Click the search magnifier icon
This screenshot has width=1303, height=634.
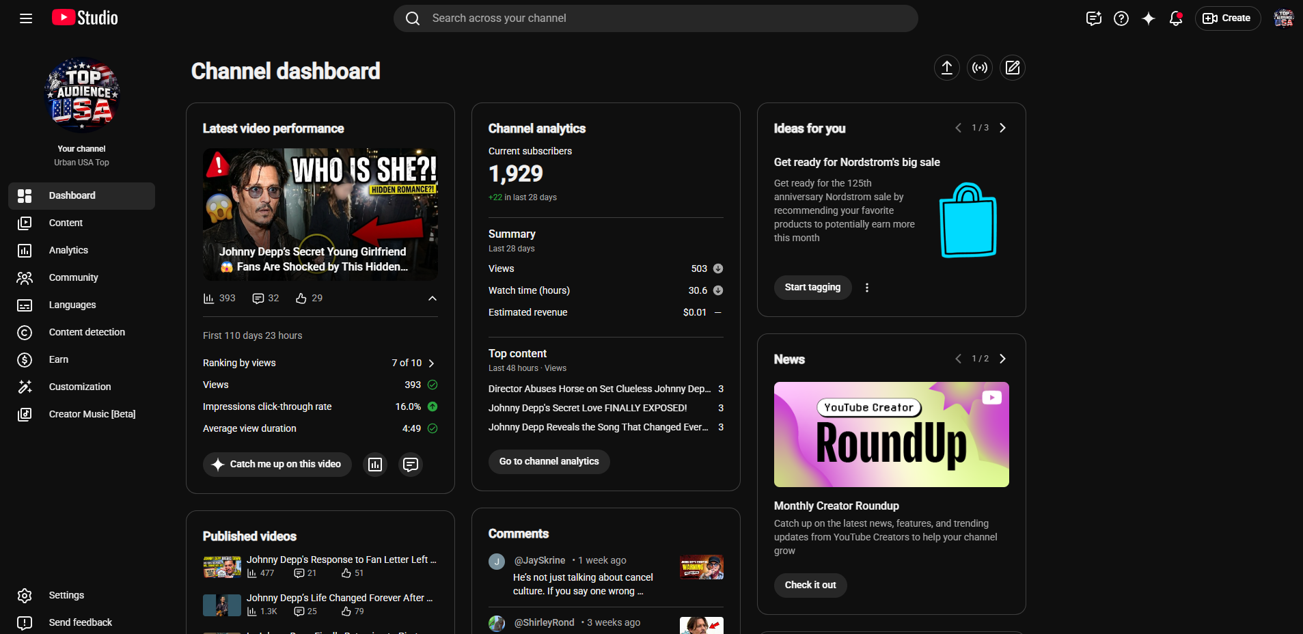pyautogui.click(x=413, y=18)
